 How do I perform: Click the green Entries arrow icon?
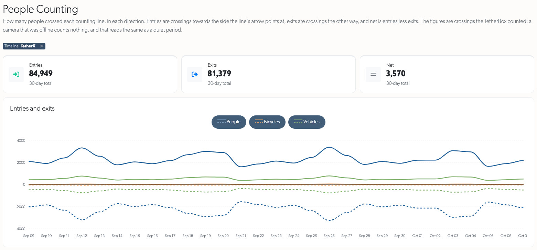pyautogui.click(x=16, y=74)
